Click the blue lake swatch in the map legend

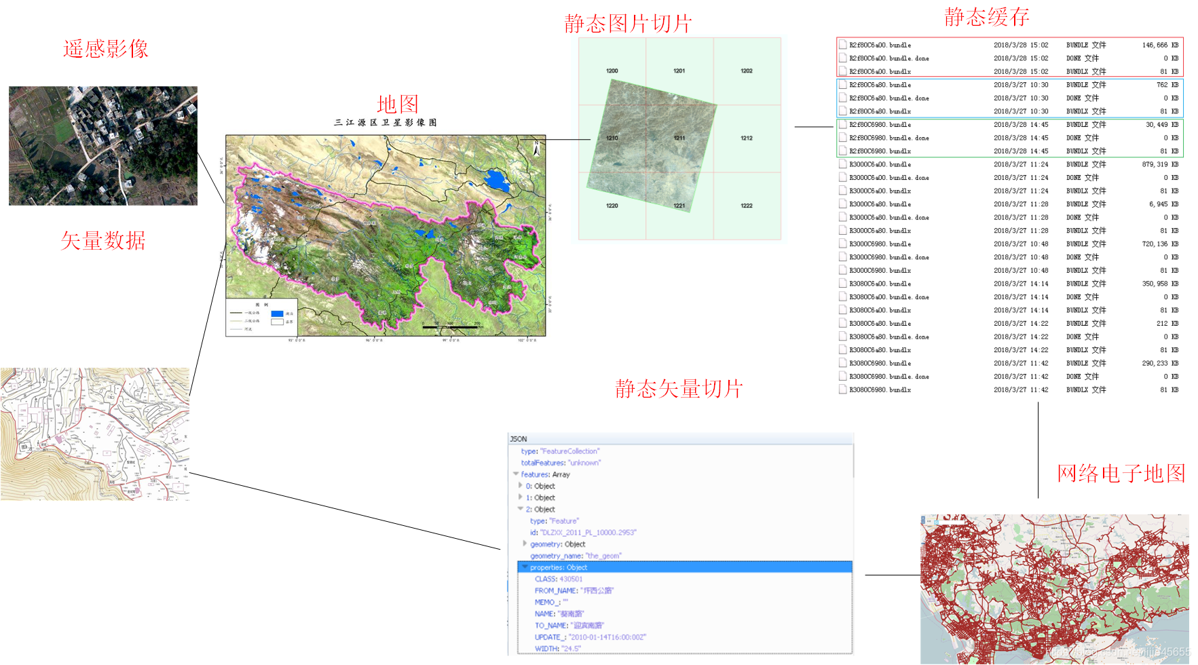pyautogui.click(x=279, y=313)
